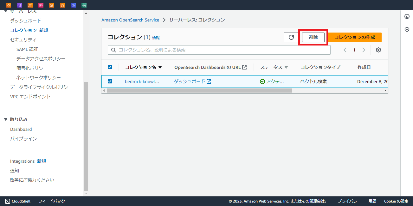413x206 pixels.
Task: Open the pink cloud service shortcut
Action: point(41,5)
